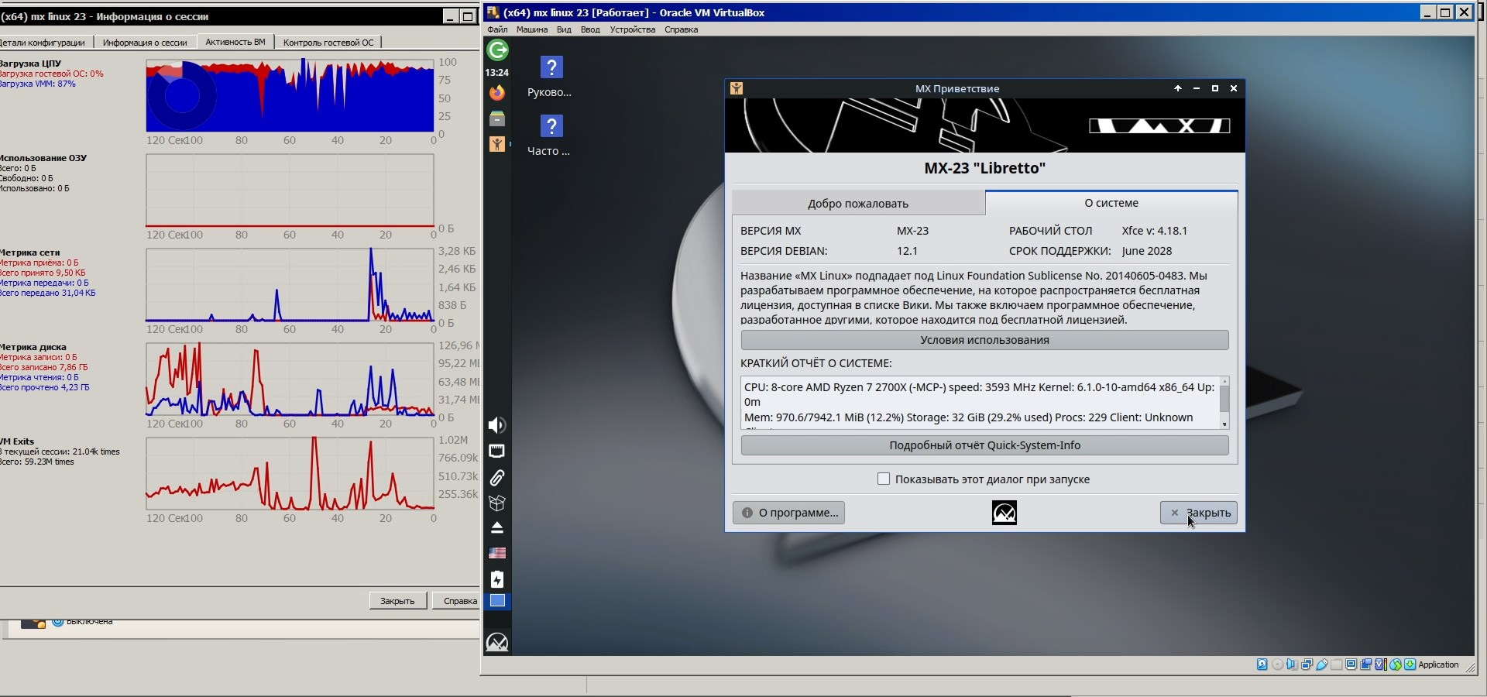Click the USB devices status bar icon
Screen dimensions: 1487x697
[1322, 664]
